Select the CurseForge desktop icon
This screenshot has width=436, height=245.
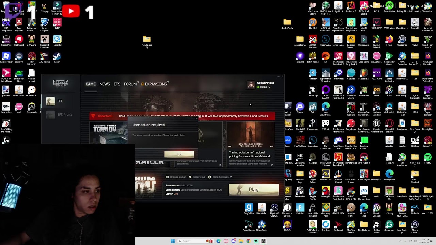313,91
